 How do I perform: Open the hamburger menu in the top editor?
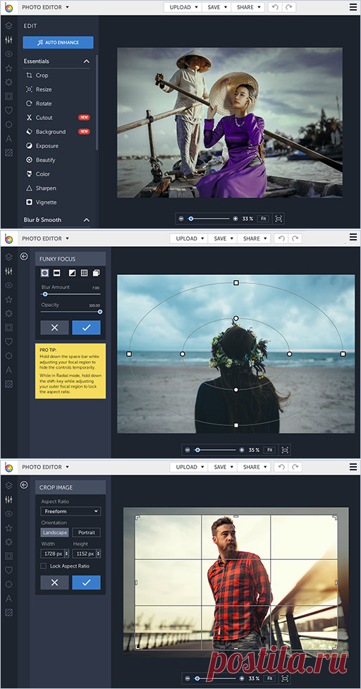(353, 7)
